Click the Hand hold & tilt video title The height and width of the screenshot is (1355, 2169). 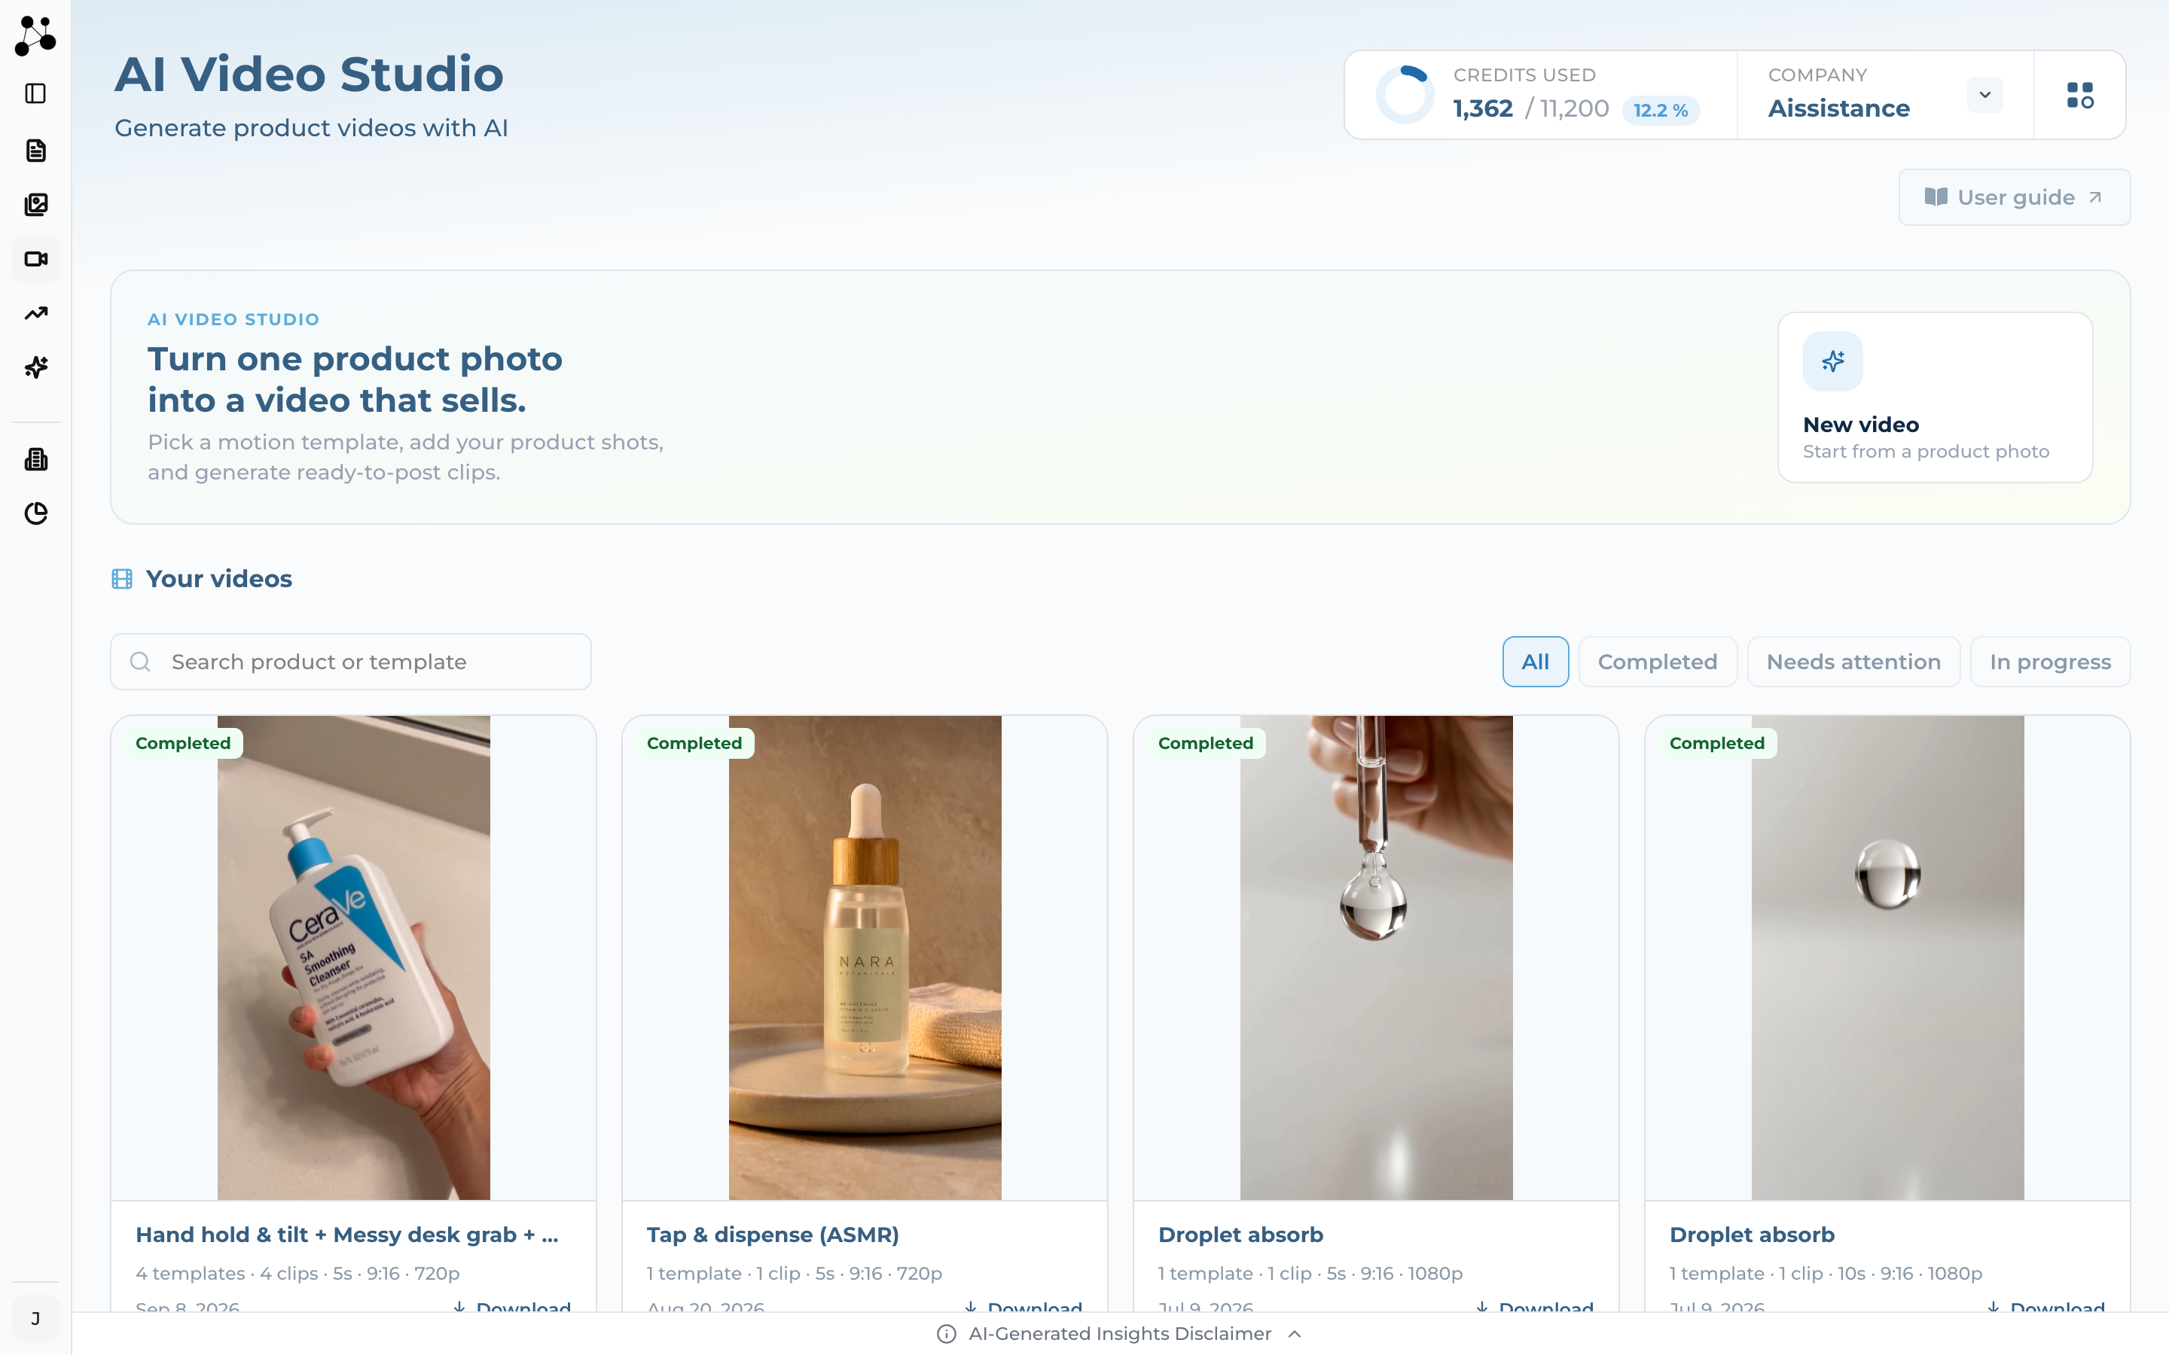tap(347, 1234)
